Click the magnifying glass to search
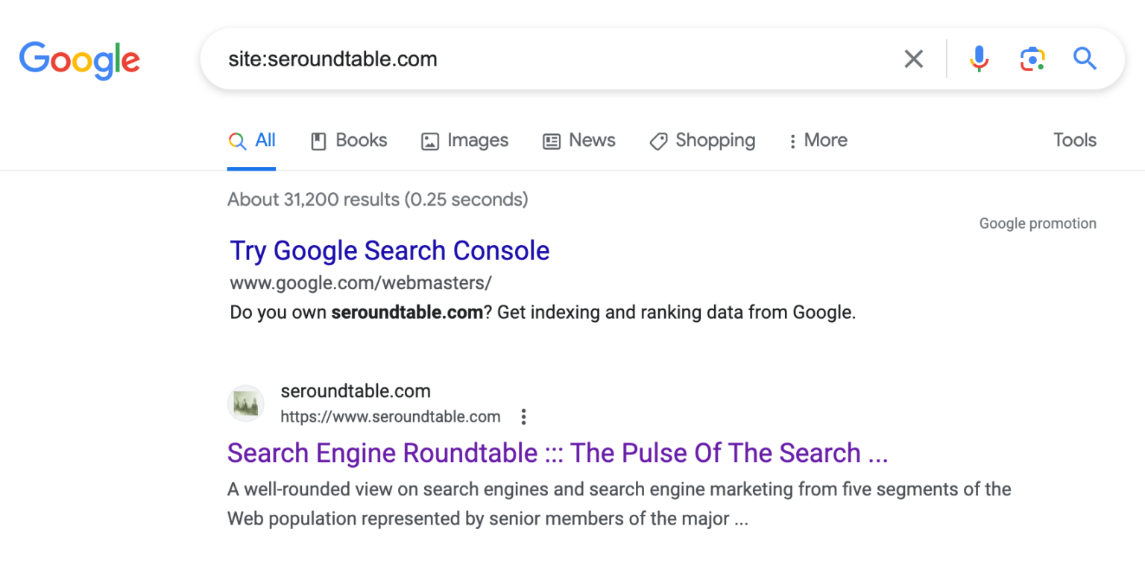1145x561 pixels. point(1085,58)
